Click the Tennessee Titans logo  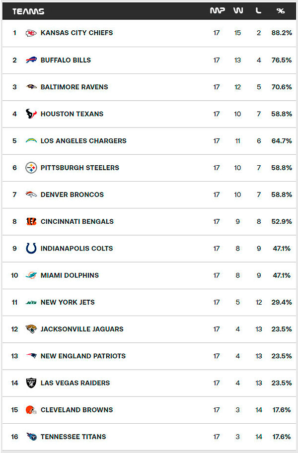coord(31,437)
